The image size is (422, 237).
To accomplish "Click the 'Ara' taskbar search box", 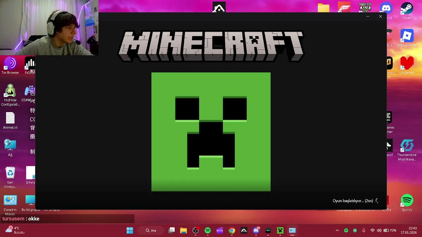I will [x=151, y=230].
